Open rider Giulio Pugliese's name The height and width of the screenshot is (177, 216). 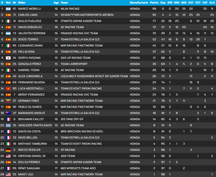29,21
